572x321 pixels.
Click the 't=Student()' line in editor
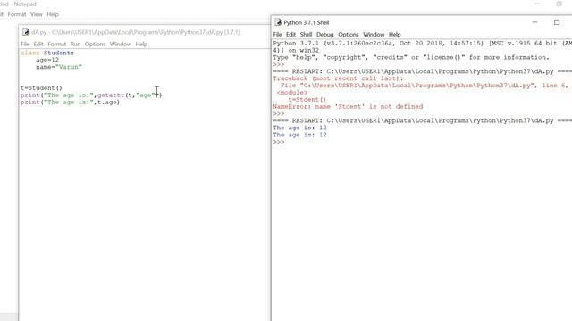42,88
